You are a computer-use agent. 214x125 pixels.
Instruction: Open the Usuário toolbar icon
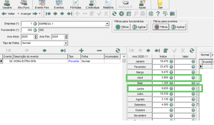point(7,5)
